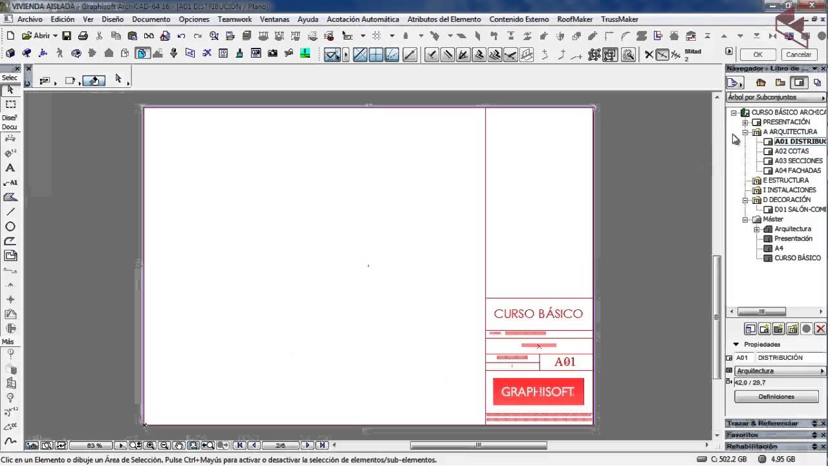828x466 pixels.
Task: Click the Pan hand icon
Action: tap(179, 445)
